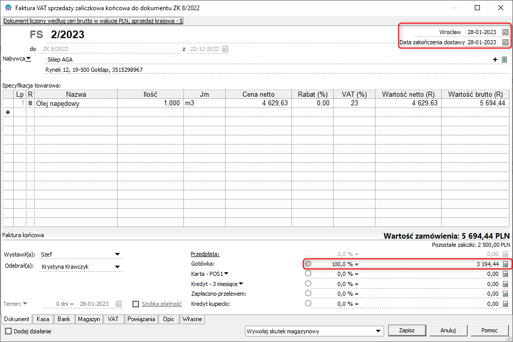
Task: Click the Wrocław issue date field
Action: coord(481,32)
